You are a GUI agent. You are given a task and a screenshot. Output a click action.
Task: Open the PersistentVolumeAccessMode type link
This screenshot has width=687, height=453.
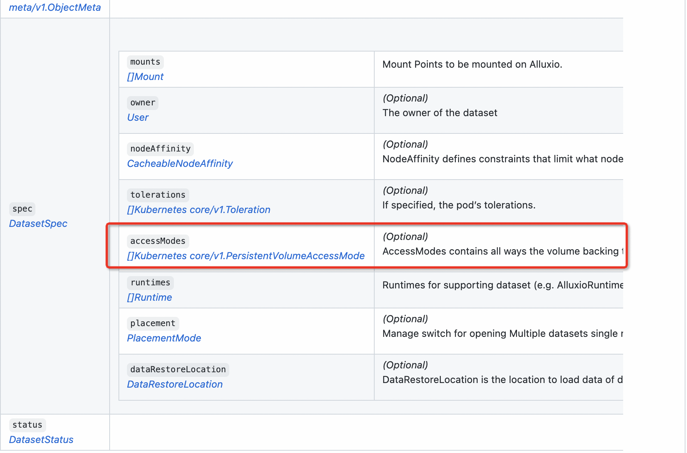246,256
